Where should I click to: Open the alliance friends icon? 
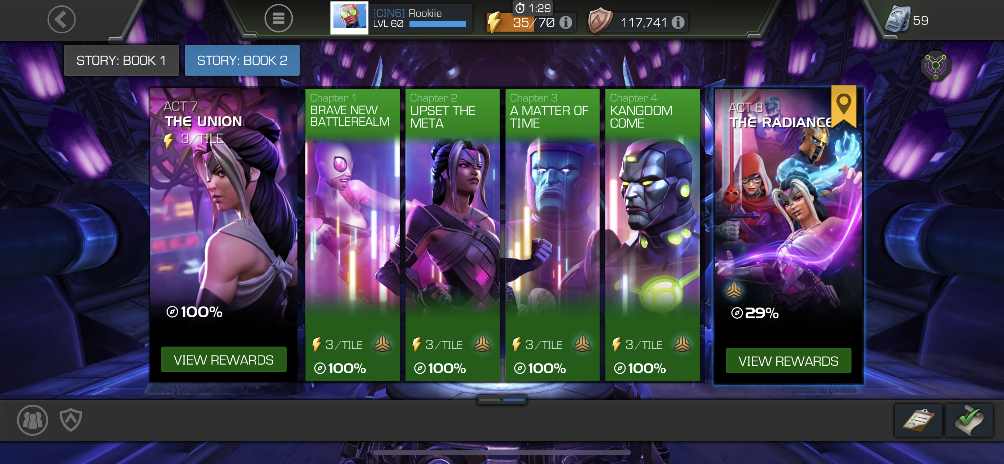click(x=33, y=420)
